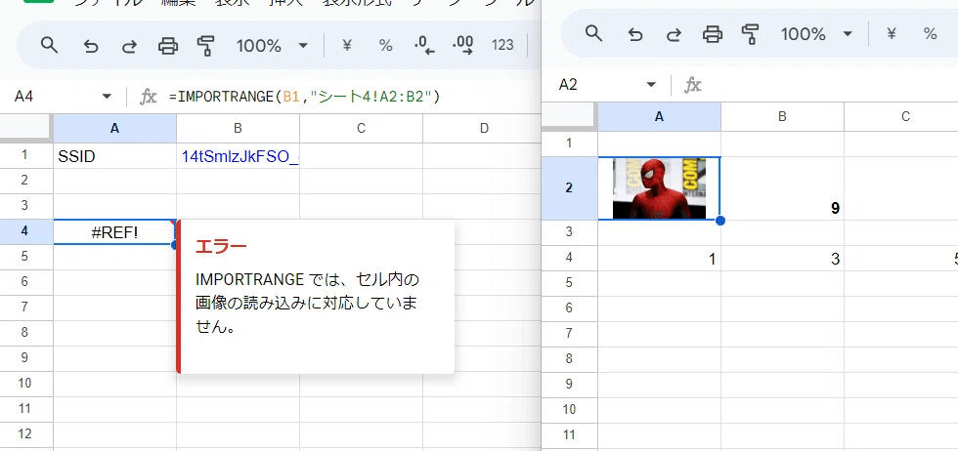Viewport: 958px width, 451px height.
Task: Click select-all corner box in left sheet
Action: [26, 128]
